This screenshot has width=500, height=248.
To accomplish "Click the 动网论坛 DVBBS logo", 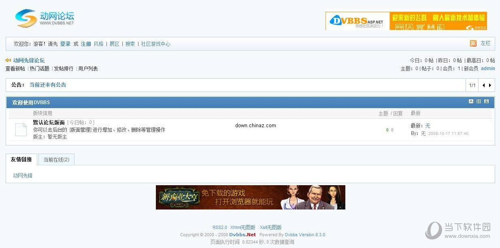I will click(x=45, y=18).
